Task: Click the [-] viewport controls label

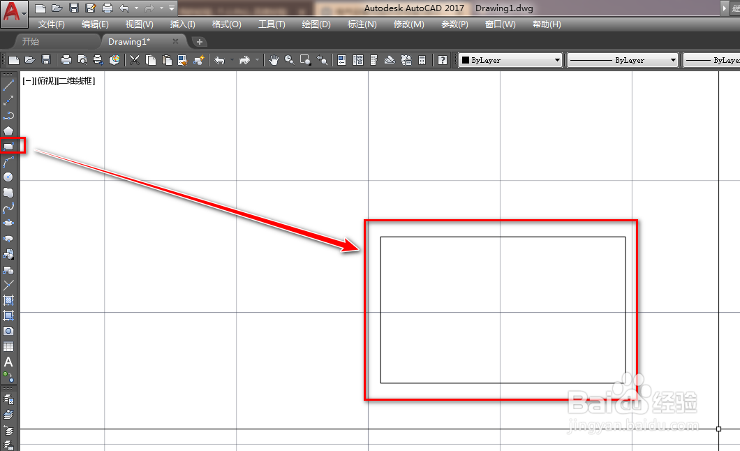Action: click(x=28, y=81)
